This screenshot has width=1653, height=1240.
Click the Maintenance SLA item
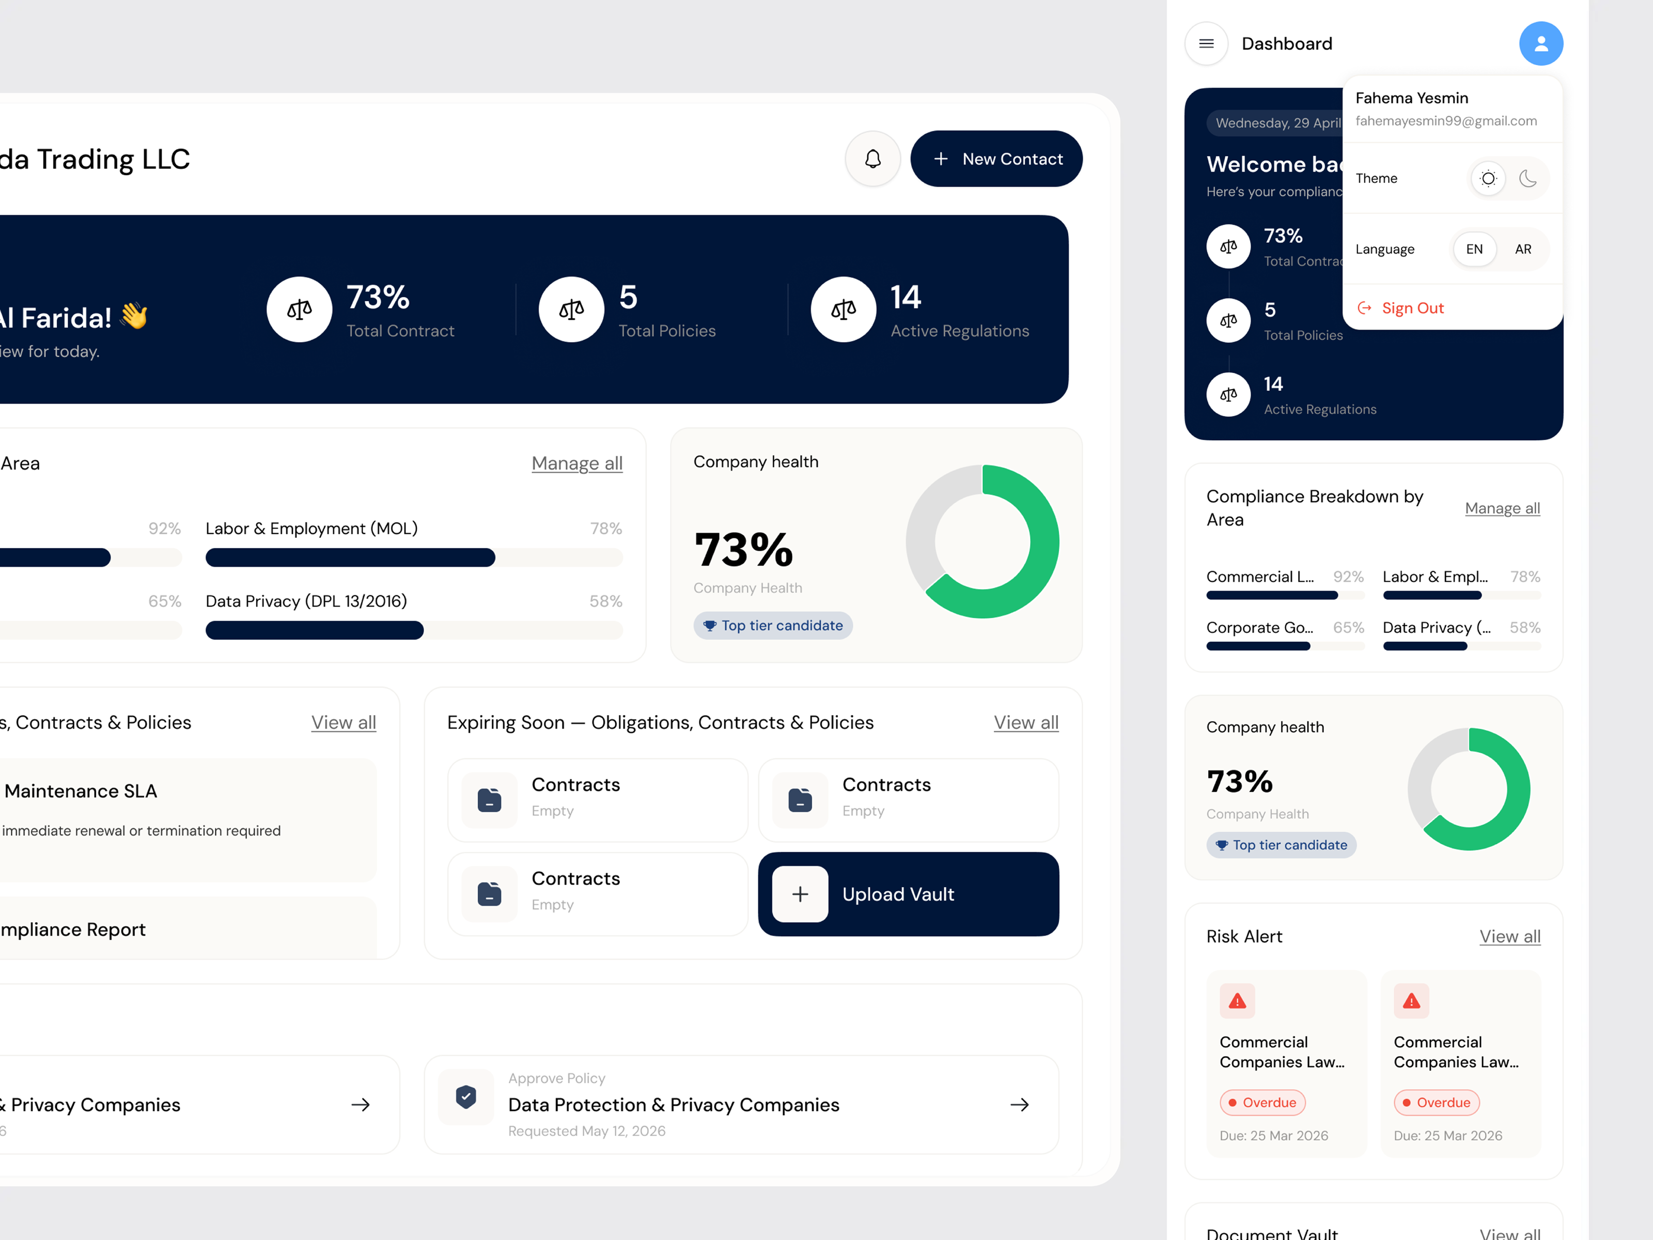click(x=189, y=820)
